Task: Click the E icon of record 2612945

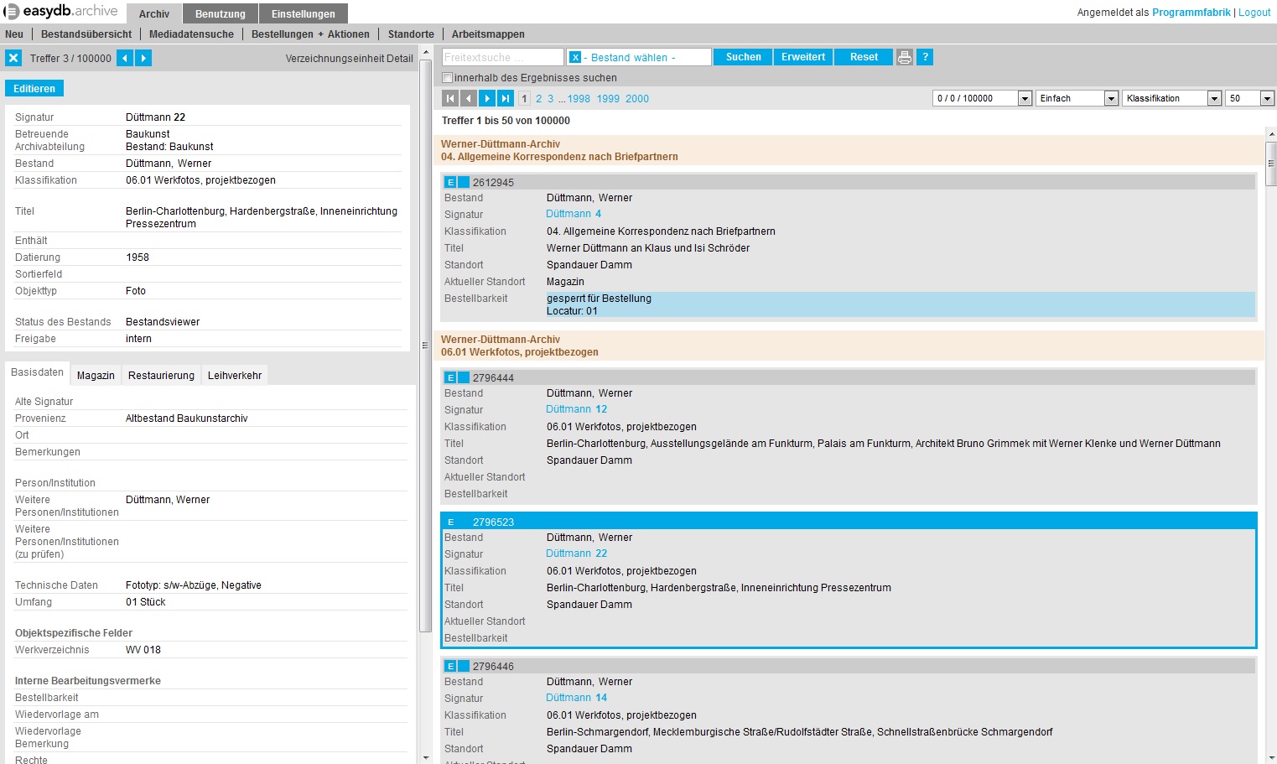Action: coord(450,182)
